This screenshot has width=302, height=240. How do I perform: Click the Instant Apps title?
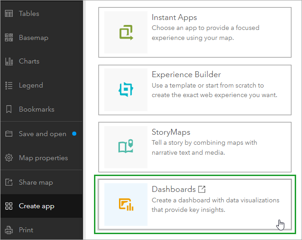tap(174, 18)
